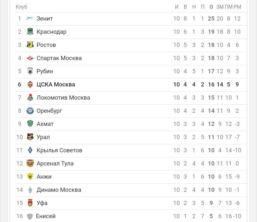This screenshot has width=257, height=222.
Task: Click the Ural club logo icon
Action: 30,137
